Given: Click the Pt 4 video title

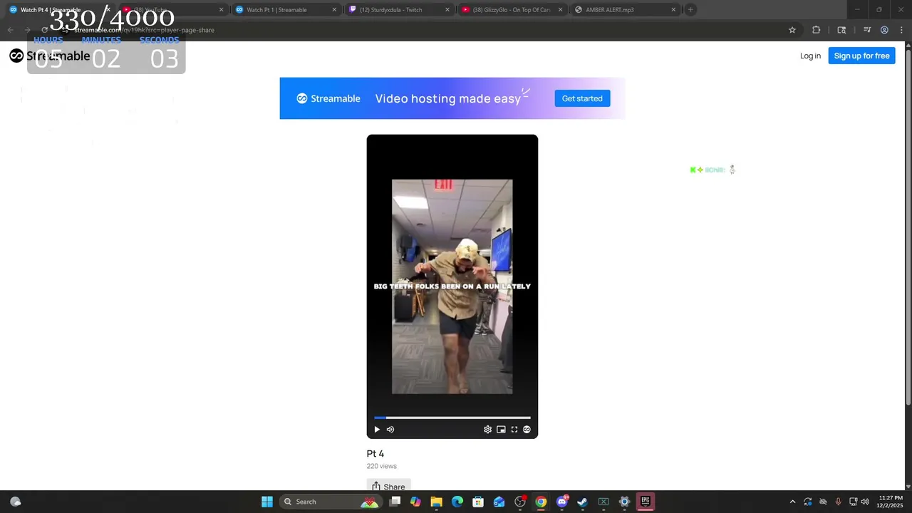Looking at the screenshot, I should pos(375,453).
